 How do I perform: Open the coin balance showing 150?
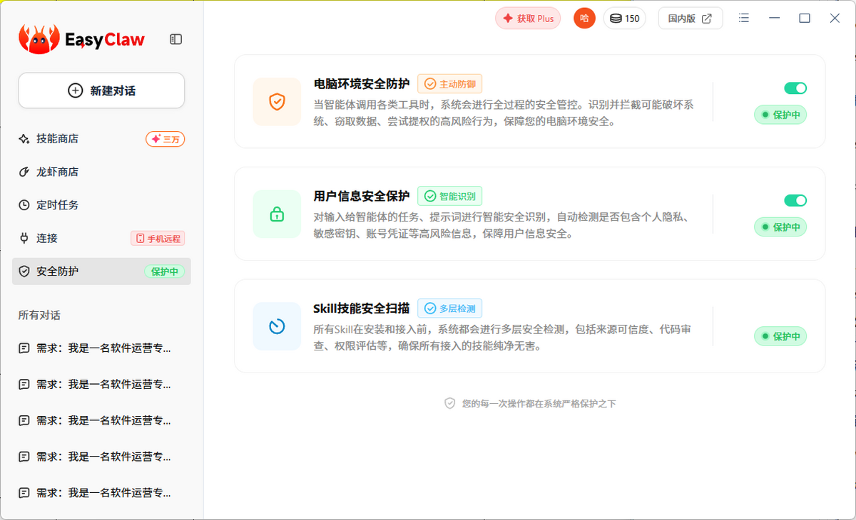tap(625, 19)
